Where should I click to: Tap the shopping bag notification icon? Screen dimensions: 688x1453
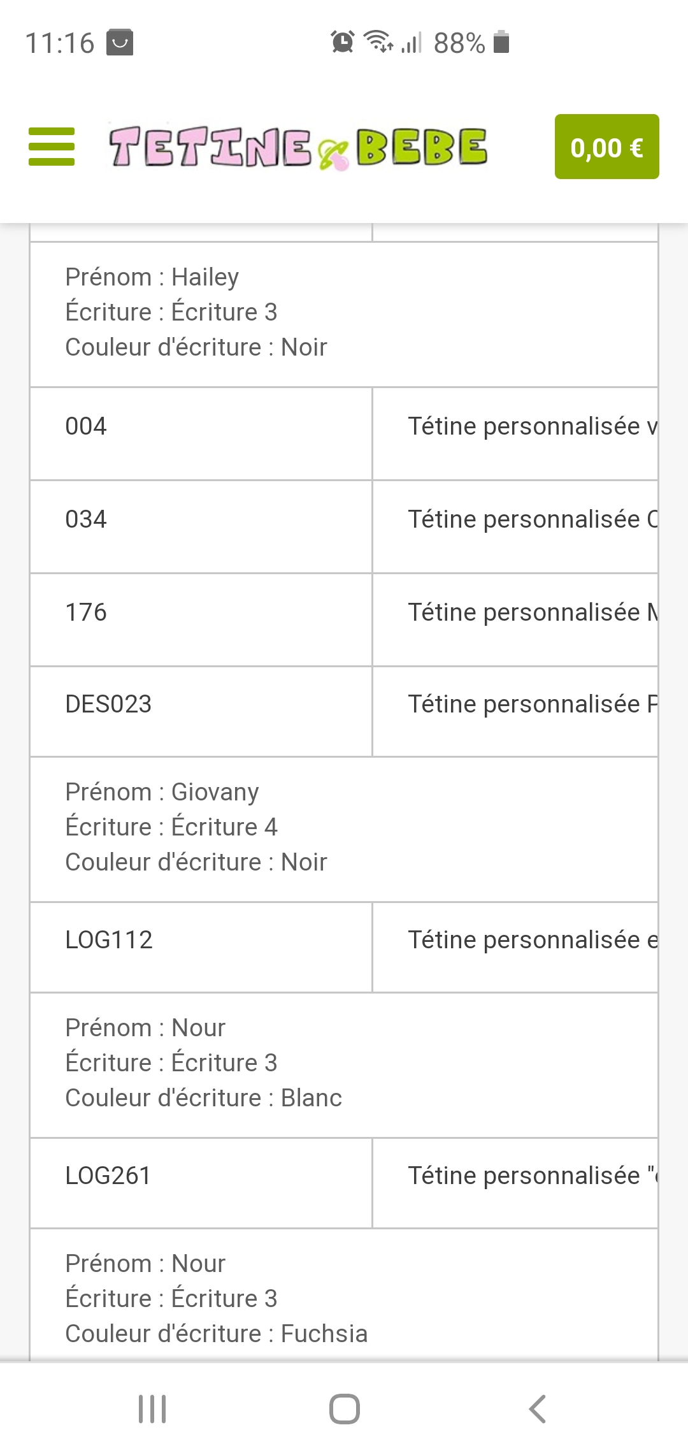pyautogui.click(x=119, y=43)
